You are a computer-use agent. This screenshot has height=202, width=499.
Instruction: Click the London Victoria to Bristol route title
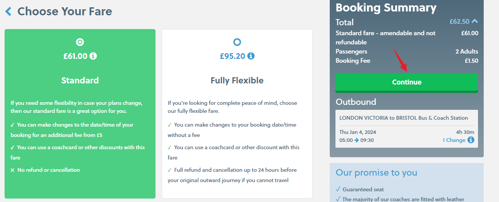point(403,118)
